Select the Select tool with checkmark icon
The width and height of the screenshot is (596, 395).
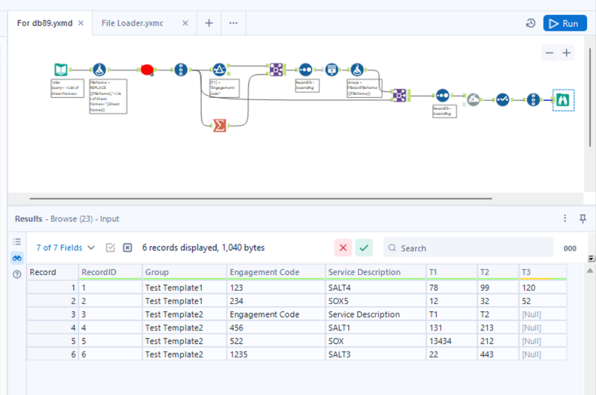pyautogui.click(x=502, y=100)
